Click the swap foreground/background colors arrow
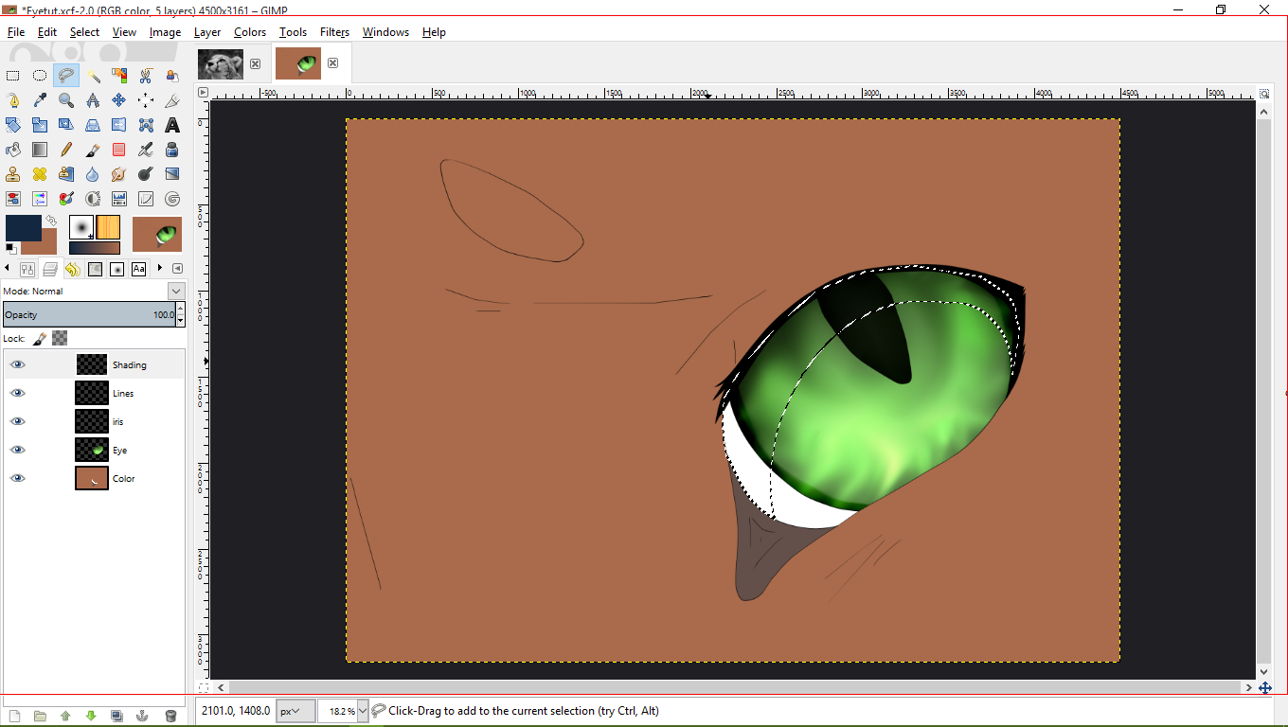The height and width of the screenshot is (727, 1288). click(52, 220)
